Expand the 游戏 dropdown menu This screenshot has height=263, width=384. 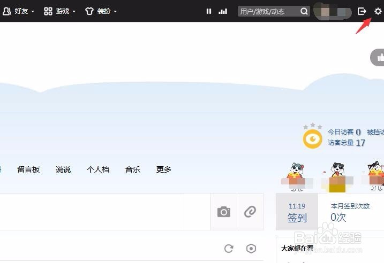pyautogui.click(x=59, y=11)
